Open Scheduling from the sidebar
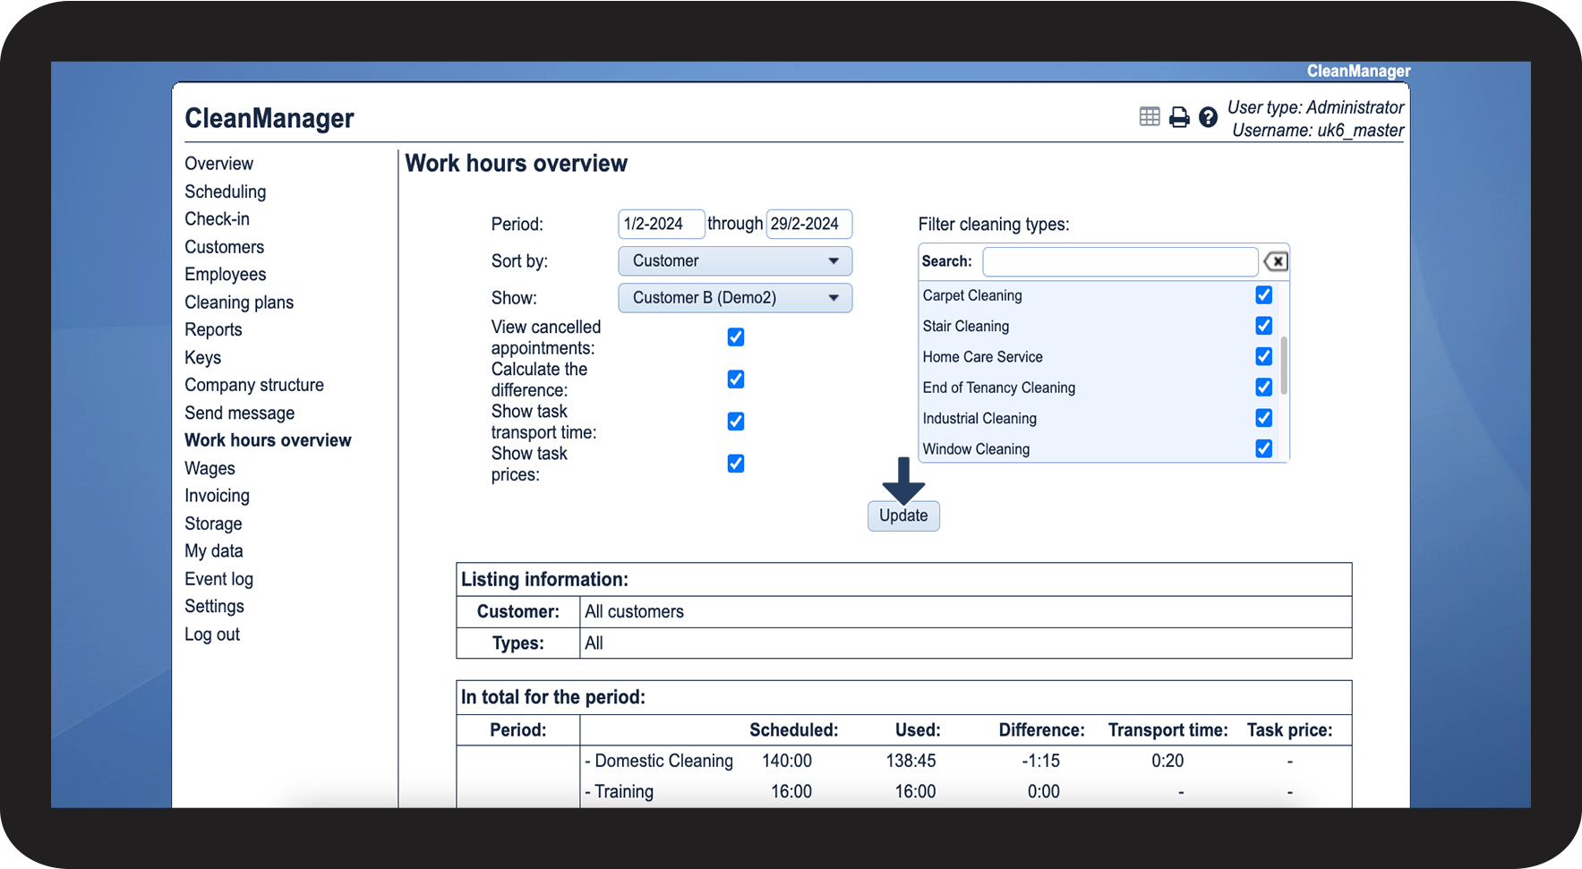 (225, 192)
